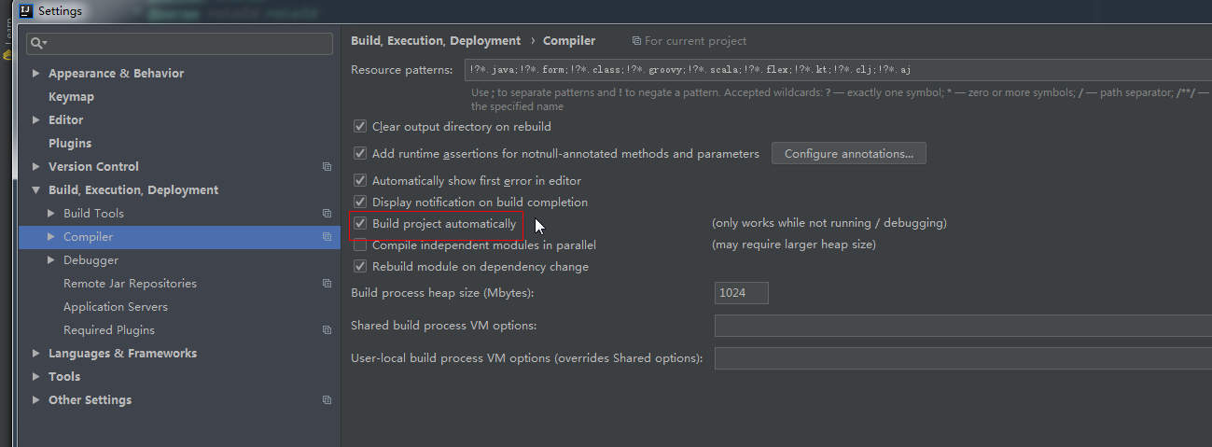Click the Build process heap size field
Image resolution: width=1212 pixels, height=447 pixels.
point(742,293)
